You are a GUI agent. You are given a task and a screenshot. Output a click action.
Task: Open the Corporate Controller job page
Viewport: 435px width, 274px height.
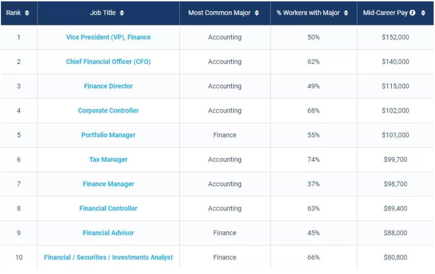point(108,110)
